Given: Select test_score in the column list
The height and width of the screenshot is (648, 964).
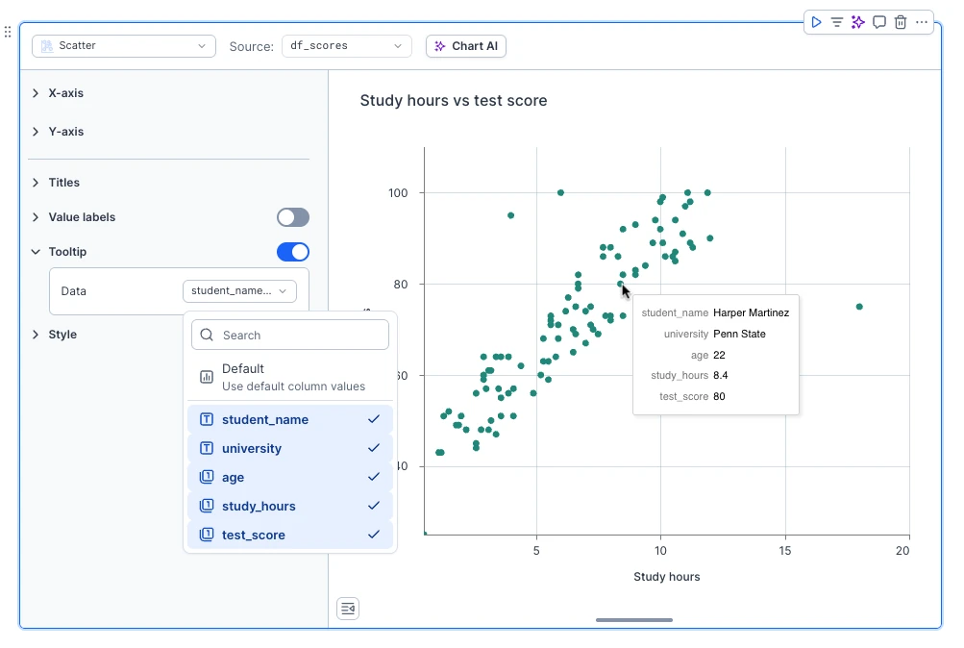Looking at the screenshot, I should [290, 535].
